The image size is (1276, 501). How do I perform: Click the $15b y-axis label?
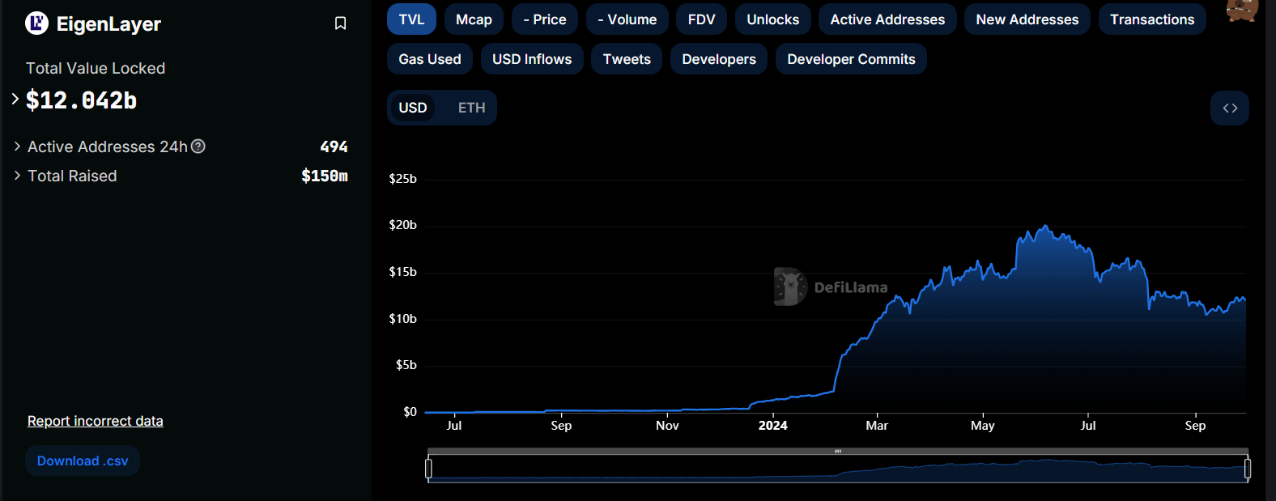tap(403, 272)
